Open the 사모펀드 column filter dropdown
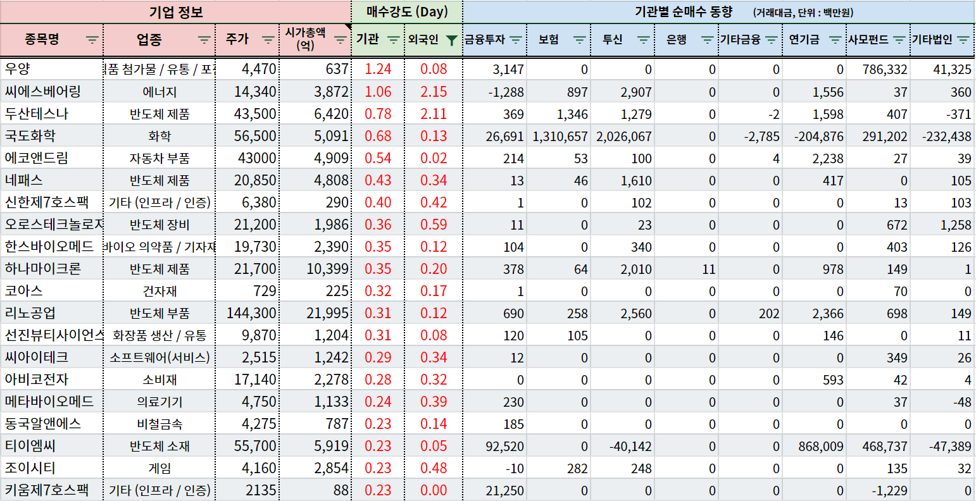This screenshot has height=501, width=976. coord(899,39)
